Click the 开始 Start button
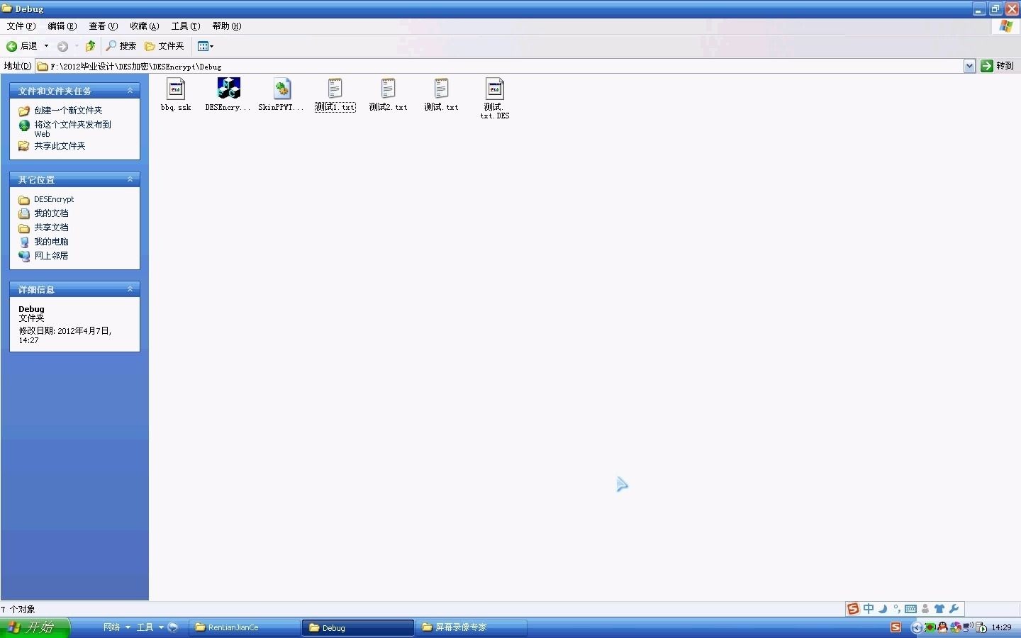The width and height of the screenshot is (1021, 638). 35,627
